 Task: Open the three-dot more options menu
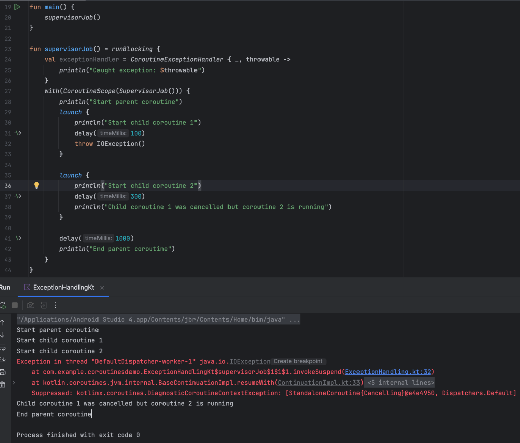click(x=56, y=305)
